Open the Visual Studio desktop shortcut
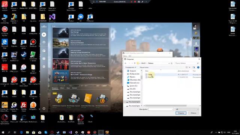This screenshot has height=135, width=240. 52,18
